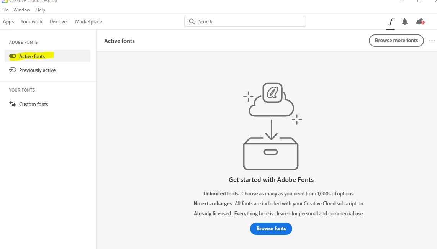The image size is (437, 249).
Task: Switch to Your work tab
Action: tap(31, 21)
